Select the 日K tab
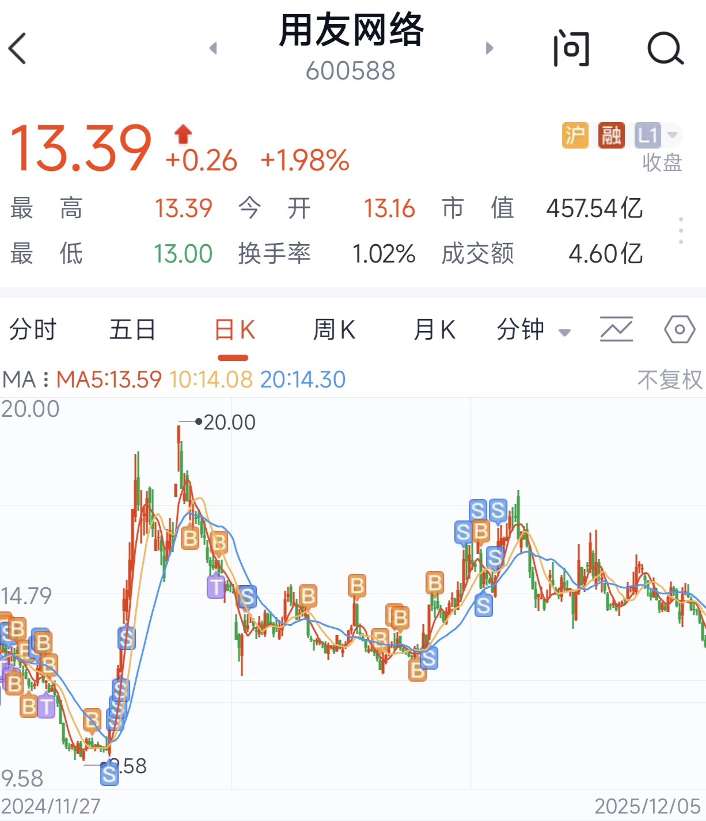Image resolution: width=706 pixels, height=821 pixels. [234, 330]
